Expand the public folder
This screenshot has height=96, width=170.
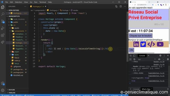(x=17, y=22)
